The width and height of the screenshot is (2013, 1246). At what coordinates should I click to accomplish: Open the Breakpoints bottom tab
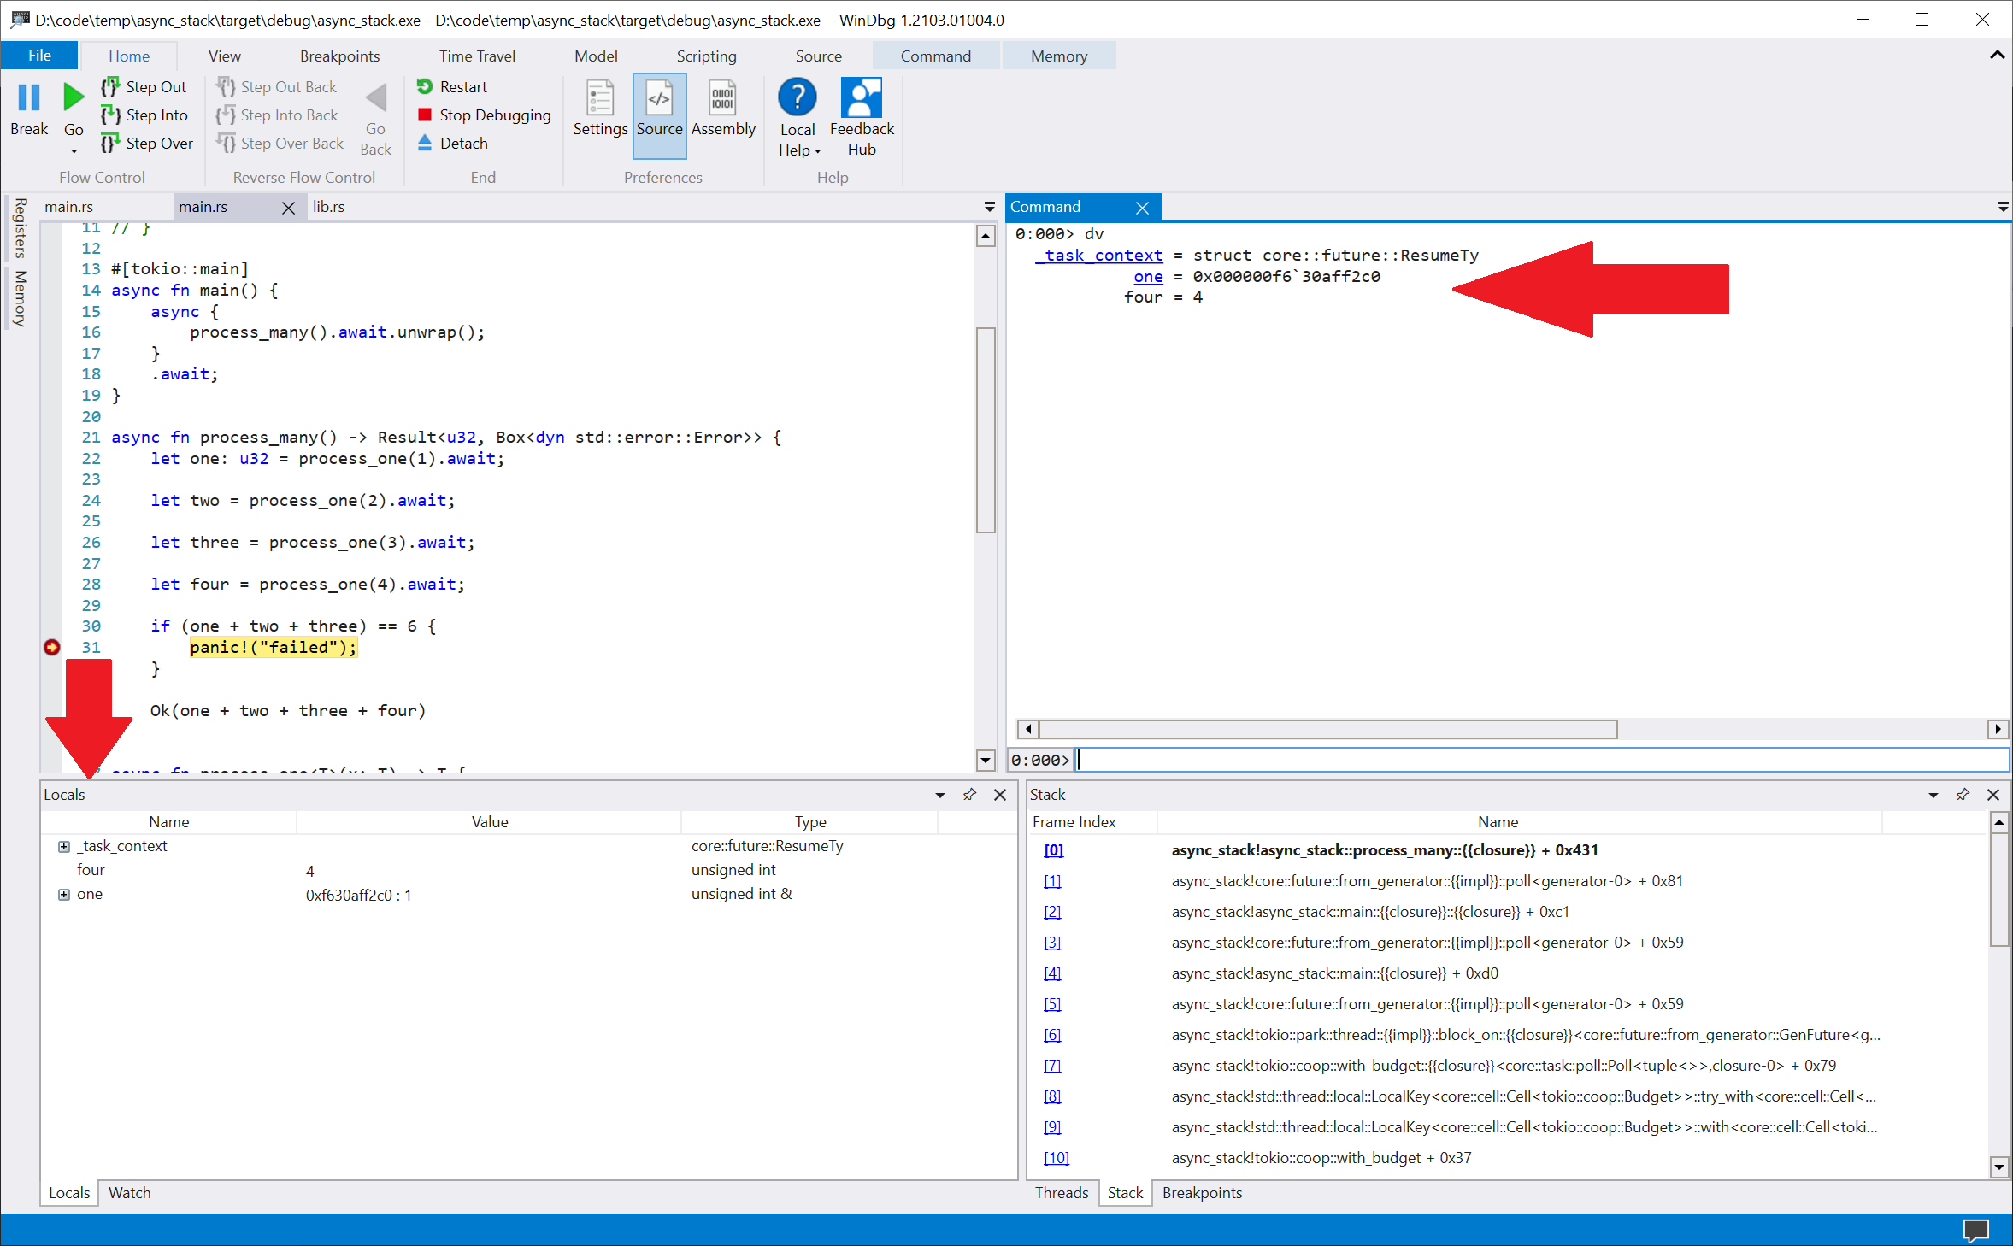click(1201, 1193)
